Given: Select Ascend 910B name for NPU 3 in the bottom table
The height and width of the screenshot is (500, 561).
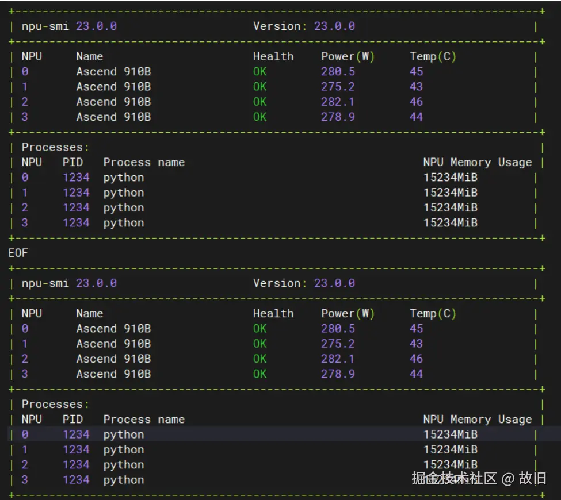Looking at the screenshot, I should coord(113,374).
